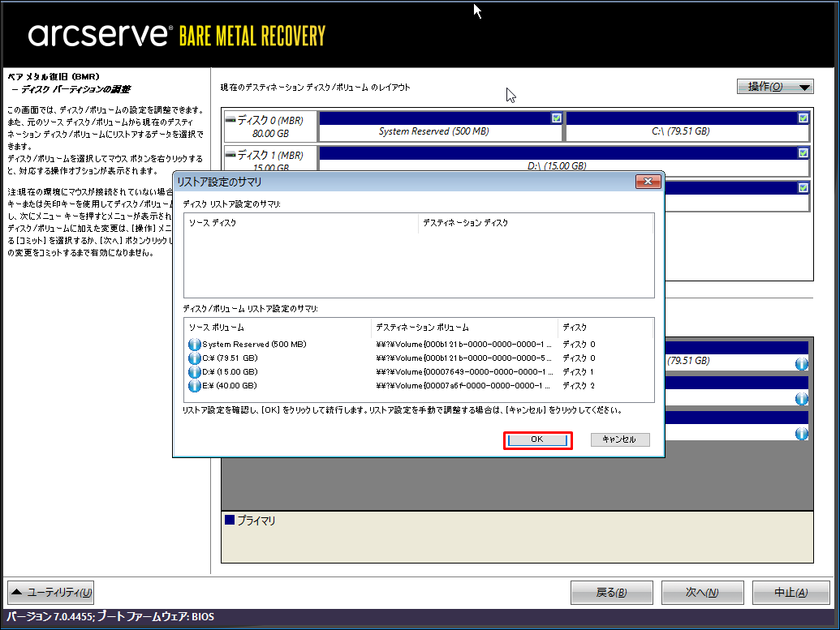Select D:\ (15.00 GB) partition on Disk 1
Image resolution: width=840 pixels, height=630 pixels.
pos(564,160)
